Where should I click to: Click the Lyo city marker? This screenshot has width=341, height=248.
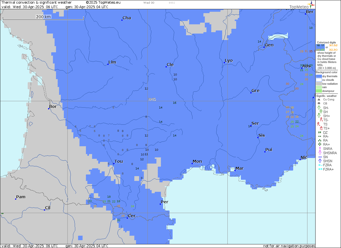click(x=224, y=63)
